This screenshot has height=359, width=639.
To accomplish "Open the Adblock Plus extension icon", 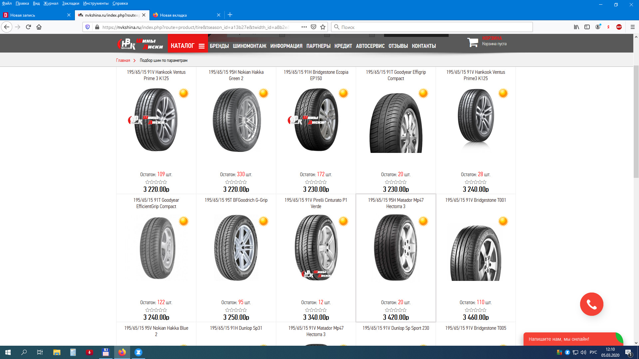I will 619,27.
